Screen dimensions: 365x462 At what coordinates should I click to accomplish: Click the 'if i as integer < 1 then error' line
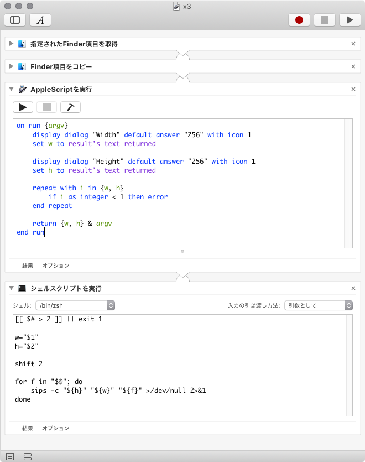[x=108, y=197]
